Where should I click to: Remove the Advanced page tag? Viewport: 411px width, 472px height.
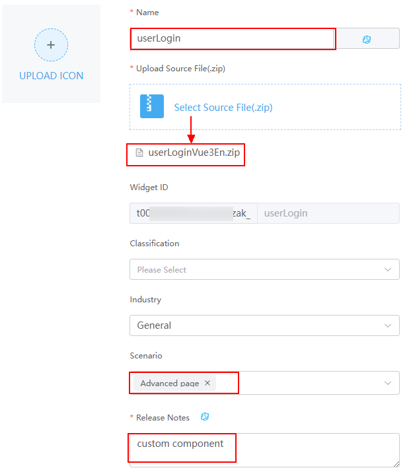[x=207, y=383]
